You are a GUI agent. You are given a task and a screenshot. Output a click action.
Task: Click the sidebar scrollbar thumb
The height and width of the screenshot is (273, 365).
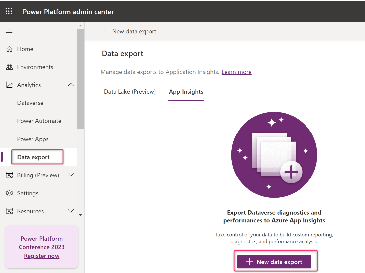click(80, 79)
